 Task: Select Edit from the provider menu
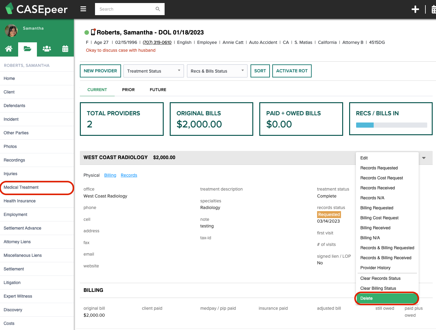(387, 158)
